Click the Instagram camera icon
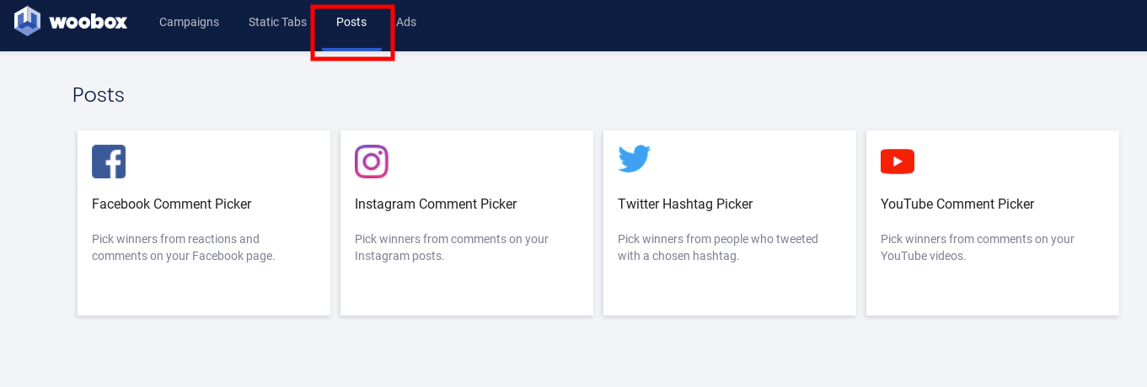The width and height of the screenshot is (1147, 387). pos(372,162)
